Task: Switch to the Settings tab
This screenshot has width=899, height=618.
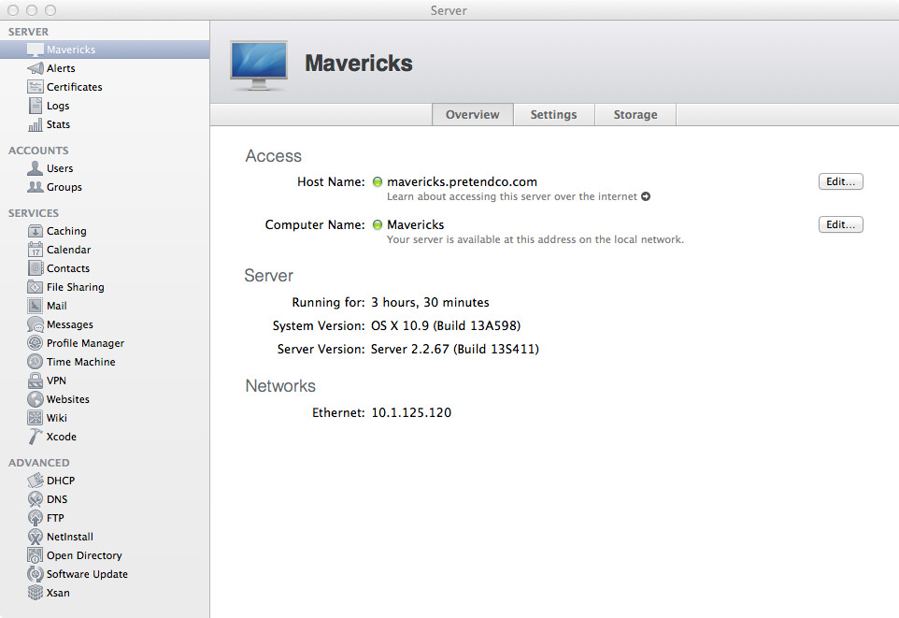Action: 554,115
